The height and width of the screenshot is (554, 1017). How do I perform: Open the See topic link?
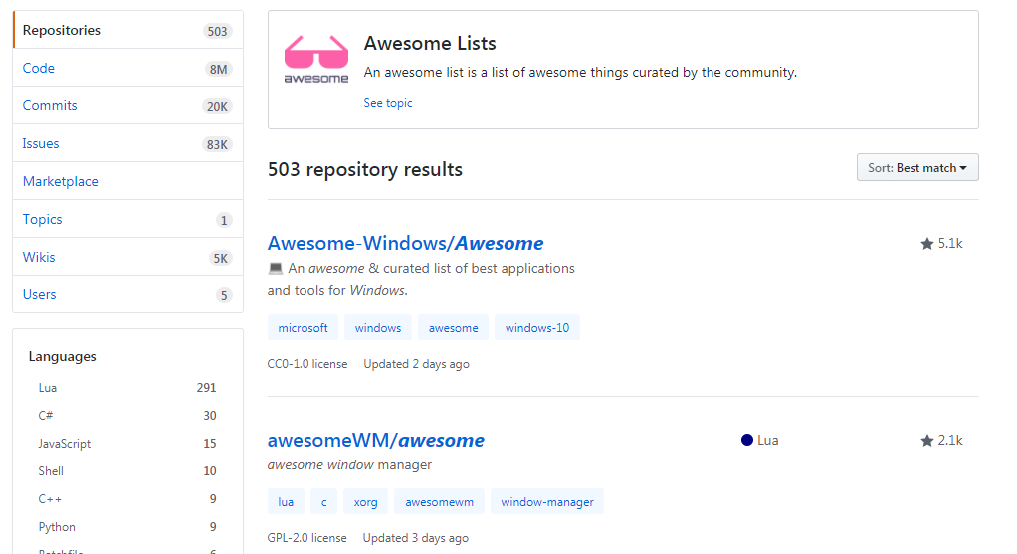point(388,103)
